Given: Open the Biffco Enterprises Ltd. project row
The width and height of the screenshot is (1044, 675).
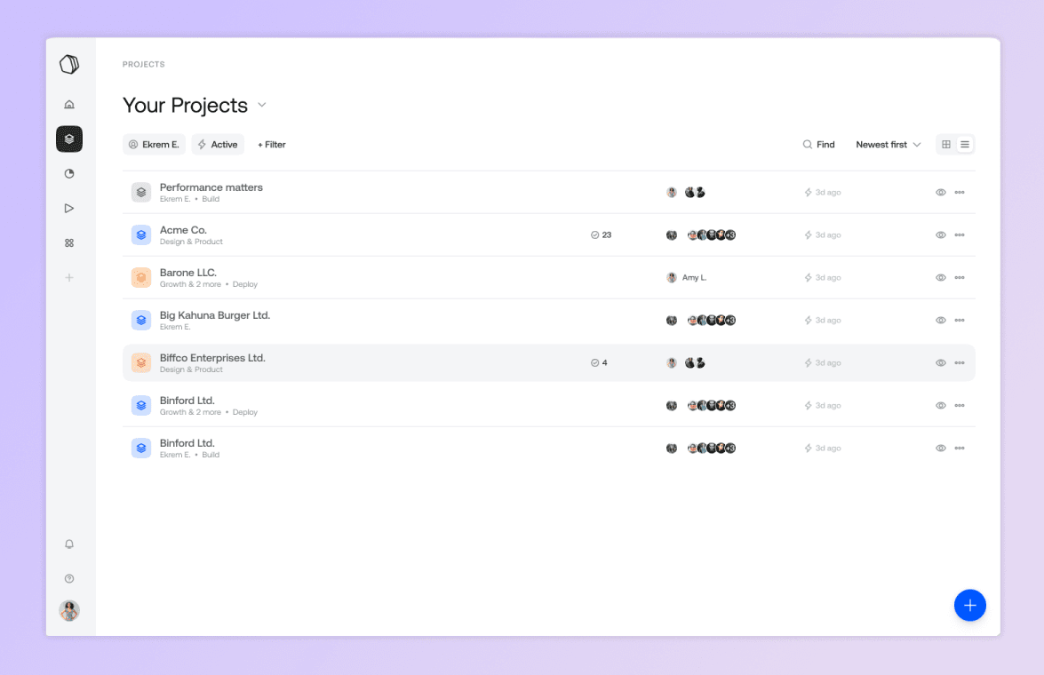Looking at the screenshot, I should point(212,358).
